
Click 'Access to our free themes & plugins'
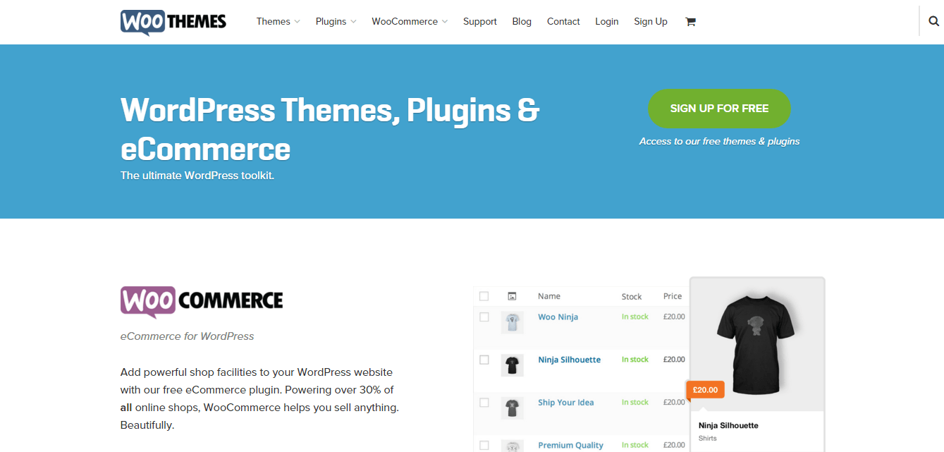[x=719, y=142]
